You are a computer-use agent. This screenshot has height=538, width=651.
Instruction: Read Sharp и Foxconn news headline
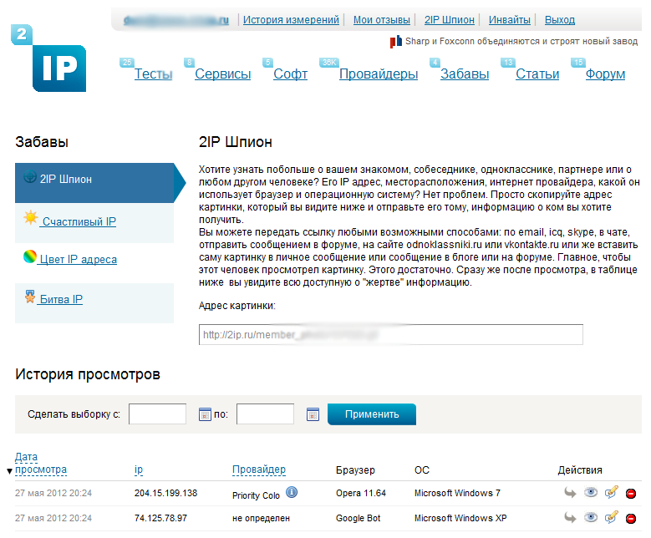click(521, 41)
